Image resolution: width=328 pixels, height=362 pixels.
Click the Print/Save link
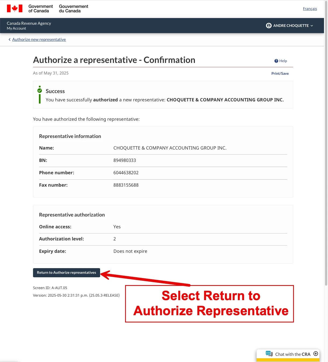point(280,73)
